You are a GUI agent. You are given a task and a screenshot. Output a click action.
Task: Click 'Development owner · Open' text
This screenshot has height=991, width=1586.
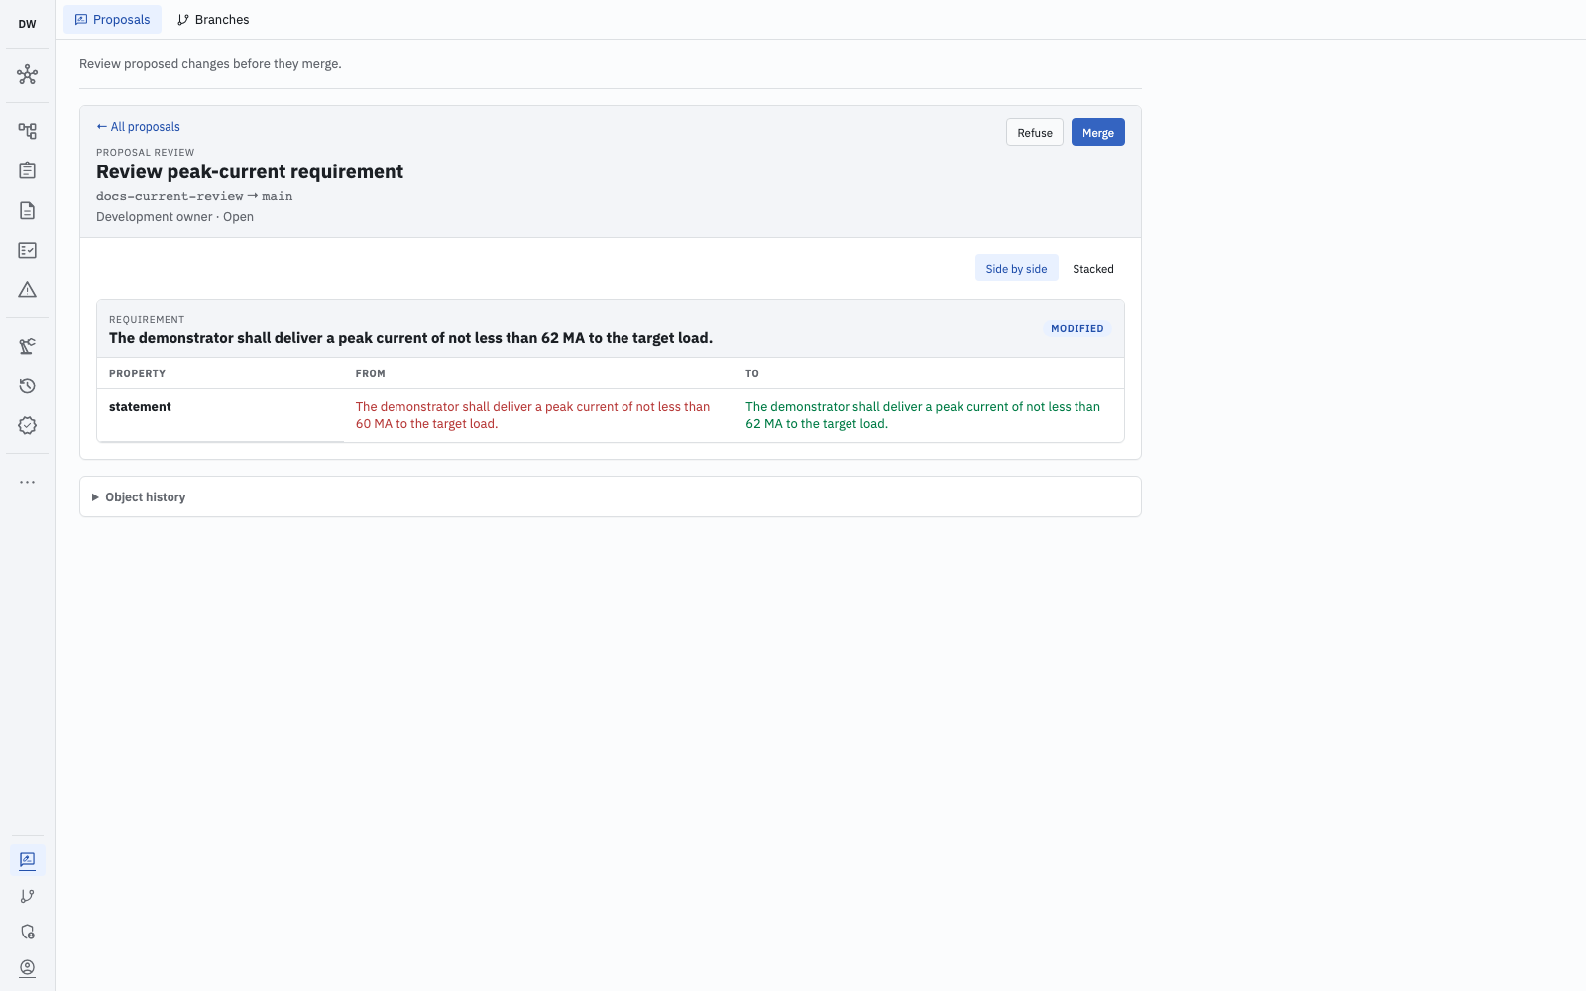click(174, 217)
